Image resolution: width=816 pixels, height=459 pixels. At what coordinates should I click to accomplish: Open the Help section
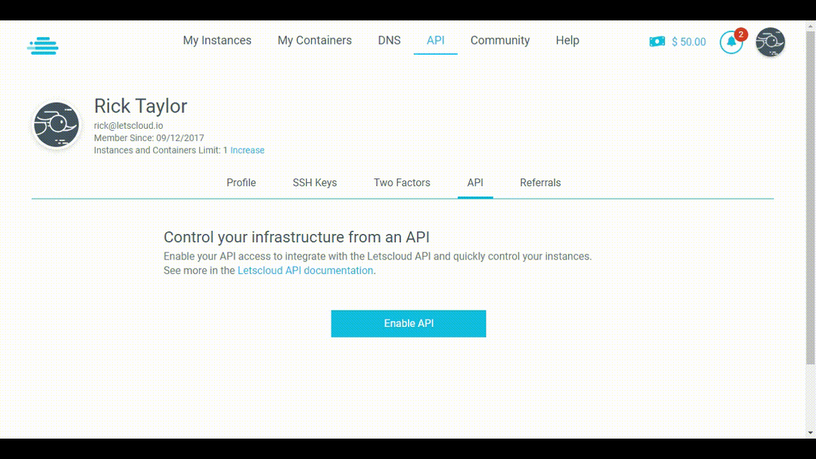pyautogui.click(x=567, y=40)
